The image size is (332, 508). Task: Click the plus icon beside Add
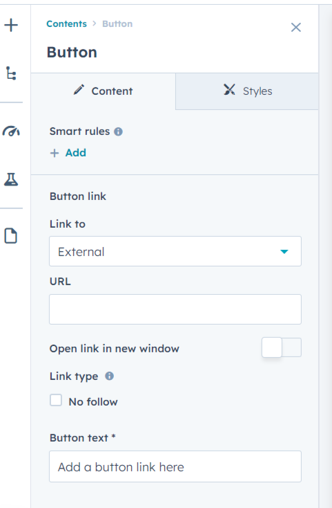pyautogui.click(x=55, y=153)
